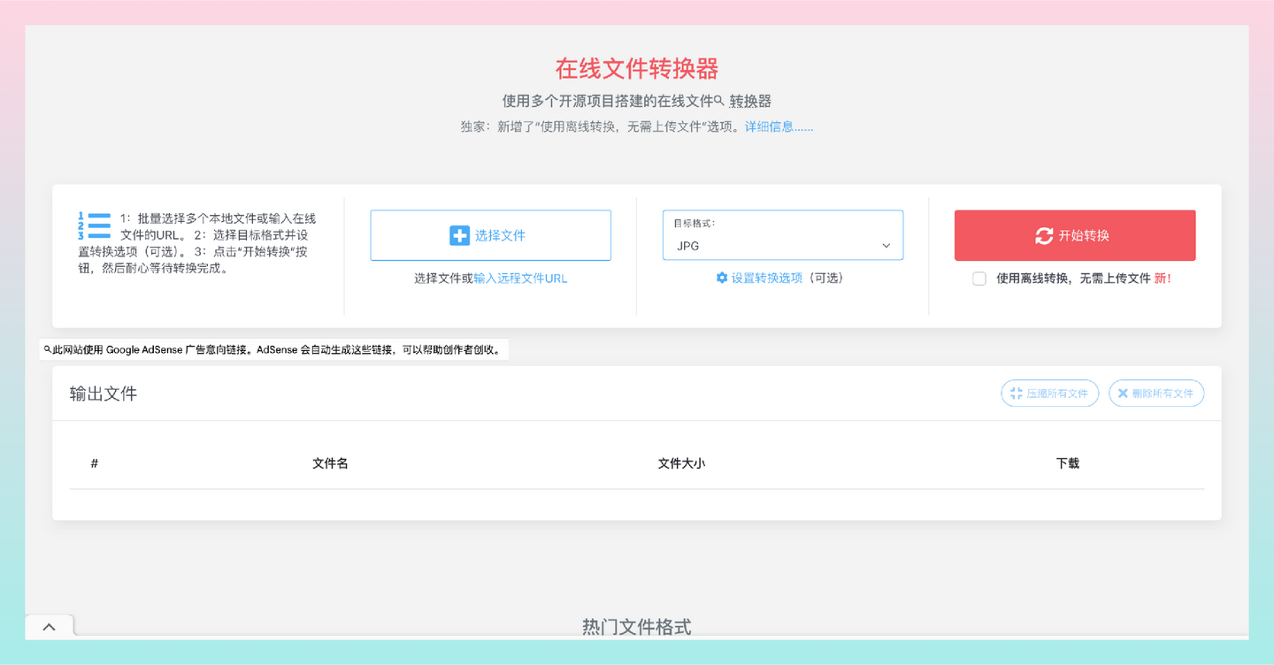
Task: Enable 使用离线转换 checkbox
Action: [979, 279]
